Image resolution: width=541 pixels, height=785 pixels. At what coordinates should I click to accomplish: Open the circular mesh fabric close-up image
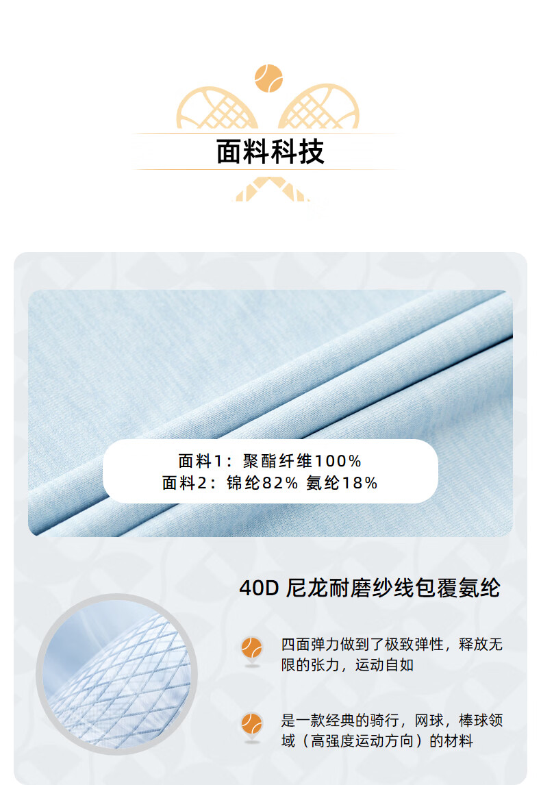[116, 674]
